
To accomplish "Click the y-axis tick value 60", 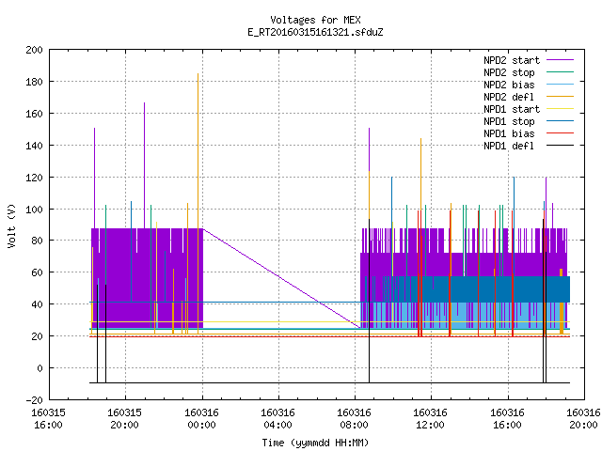I will coord(37,272).
